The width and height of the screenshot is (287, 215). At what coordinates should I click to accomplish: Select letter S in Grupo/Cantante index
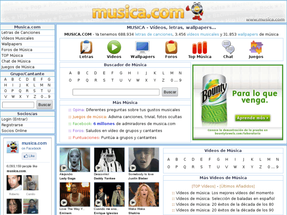click(34, 91)
